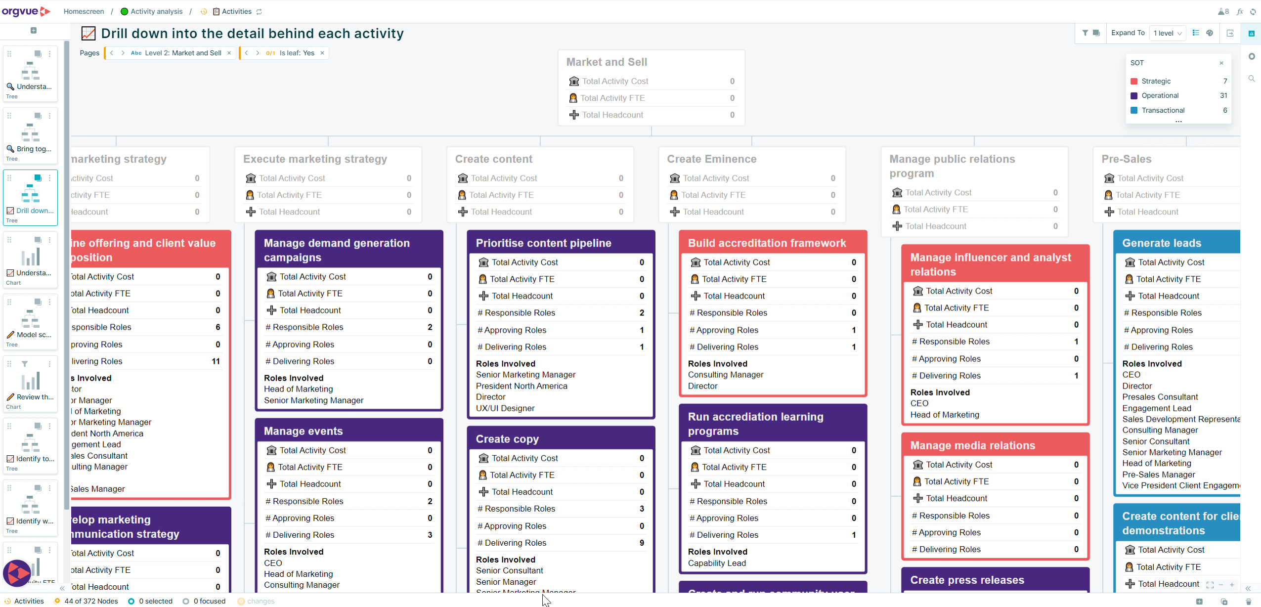Open the fx expression editor
1261x607 pixels.
[x=1240, y=11]
